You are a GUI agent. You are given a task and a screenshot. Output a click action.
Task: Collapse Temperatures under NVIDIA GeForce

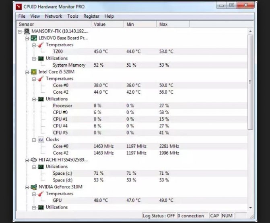pos(34,194)
